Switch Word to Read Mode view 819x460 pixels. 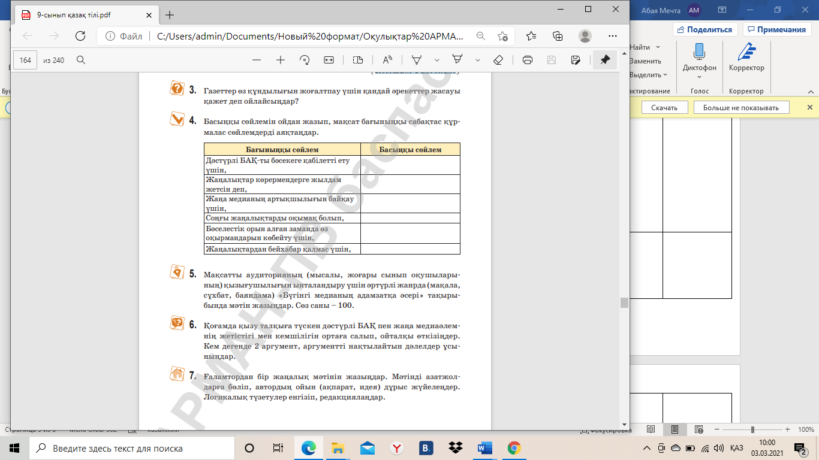[x=651, y=429]
